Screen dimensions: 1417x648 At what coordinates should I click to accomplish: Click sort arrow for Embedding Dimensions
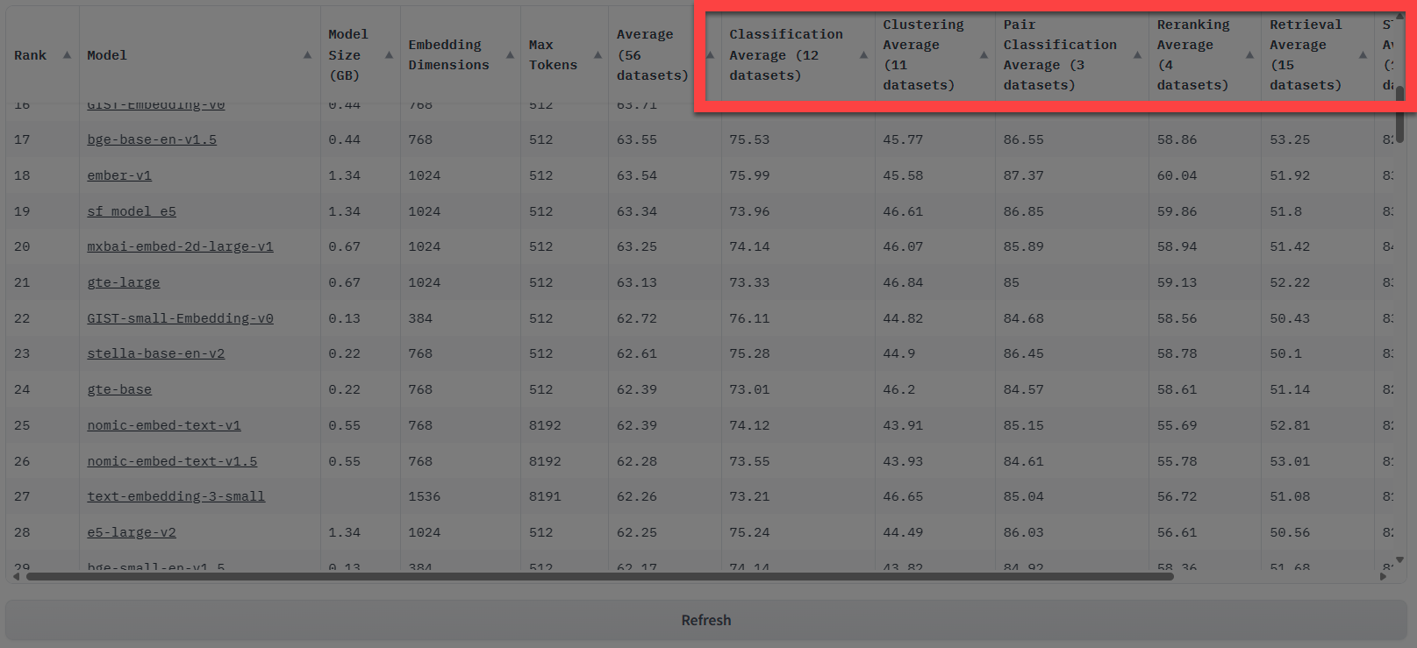(x=510, y=55)
